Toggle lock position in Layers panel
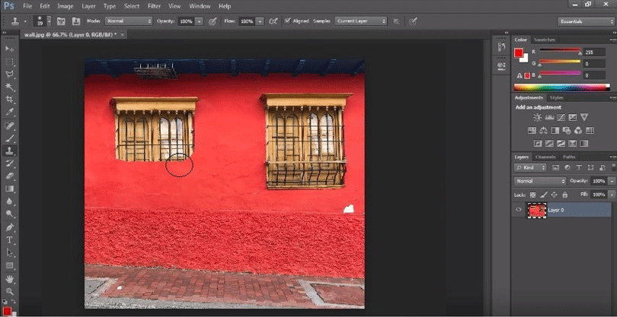 (x=554, y=195)
